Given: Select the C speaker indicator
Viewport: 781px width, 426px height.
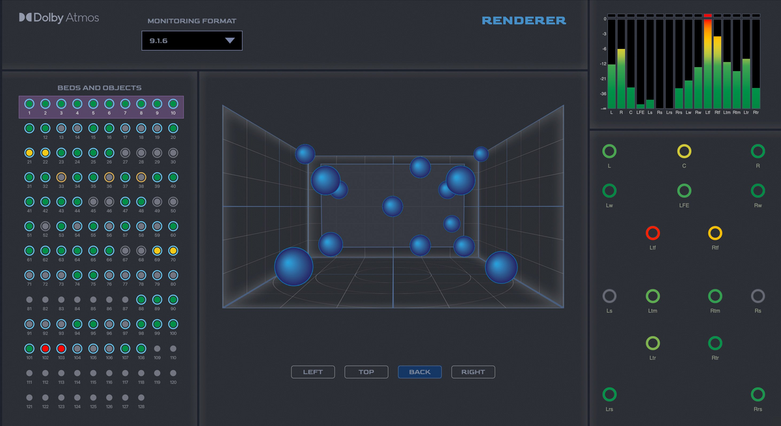Looking at the screenshot, I should pos(684,151).
